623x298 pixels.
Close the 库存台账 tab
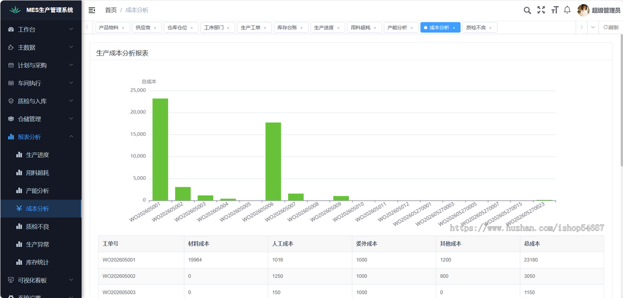pyautogui.click(x=302, y=28)
